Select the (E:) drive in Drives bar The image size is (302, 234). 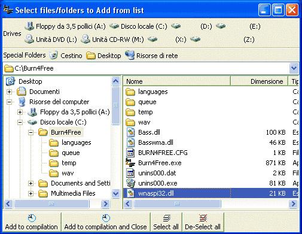point(238,26)
